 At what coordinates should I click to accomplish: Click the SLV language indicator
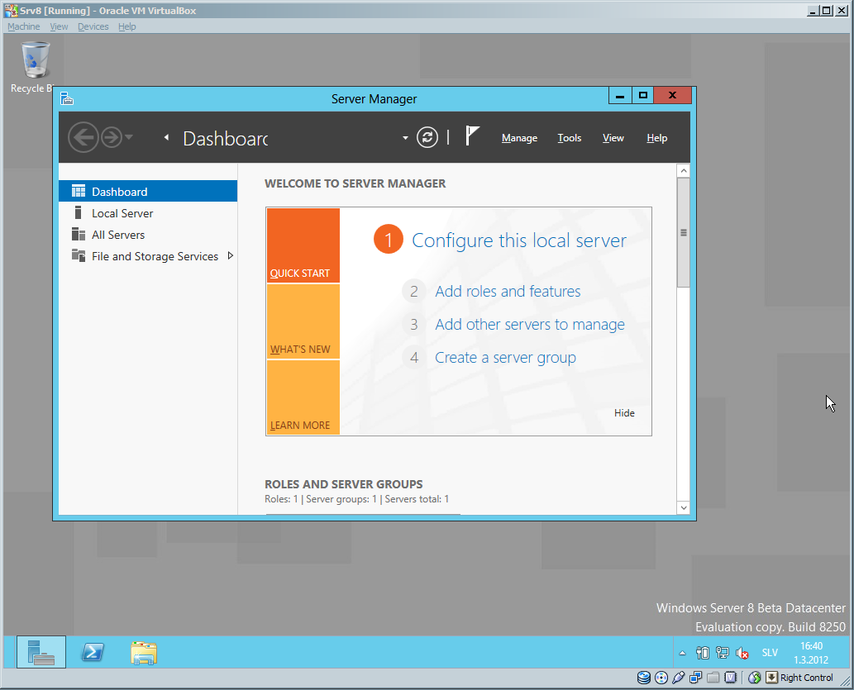(770, 653)
